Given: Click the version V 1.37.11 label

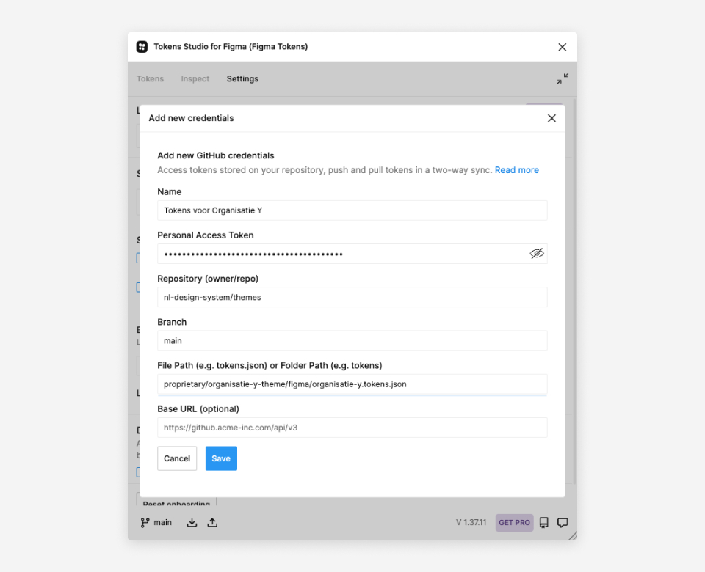Looking at the screenshot, I should (x=471, y=523).
